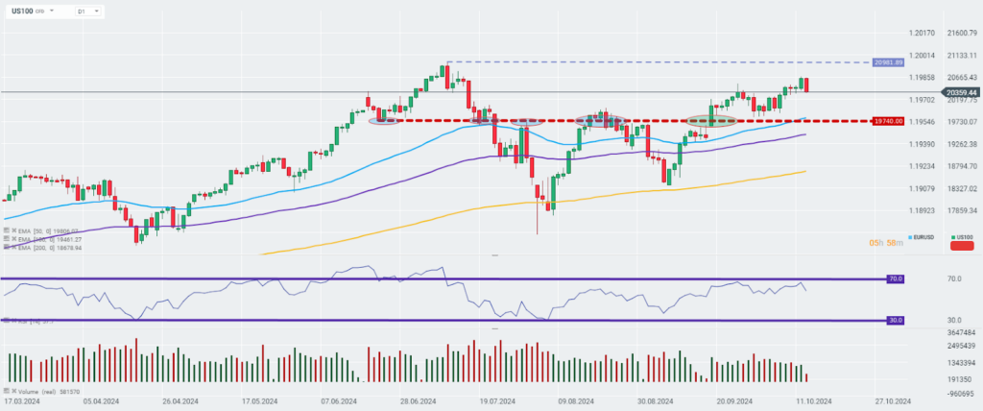Remove the EMA 100 indicator

coord(13,239)
